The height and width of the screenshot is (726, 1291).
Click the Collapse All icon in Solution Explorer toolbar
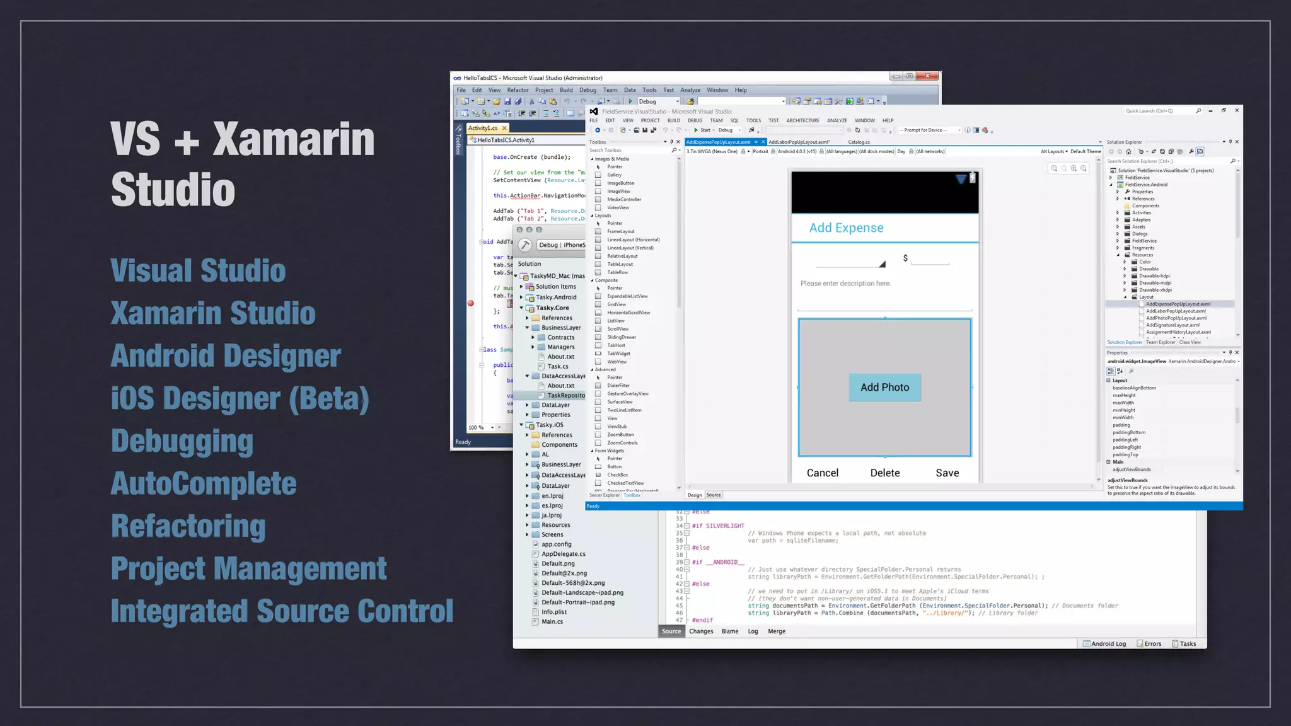click(1171, 151)
